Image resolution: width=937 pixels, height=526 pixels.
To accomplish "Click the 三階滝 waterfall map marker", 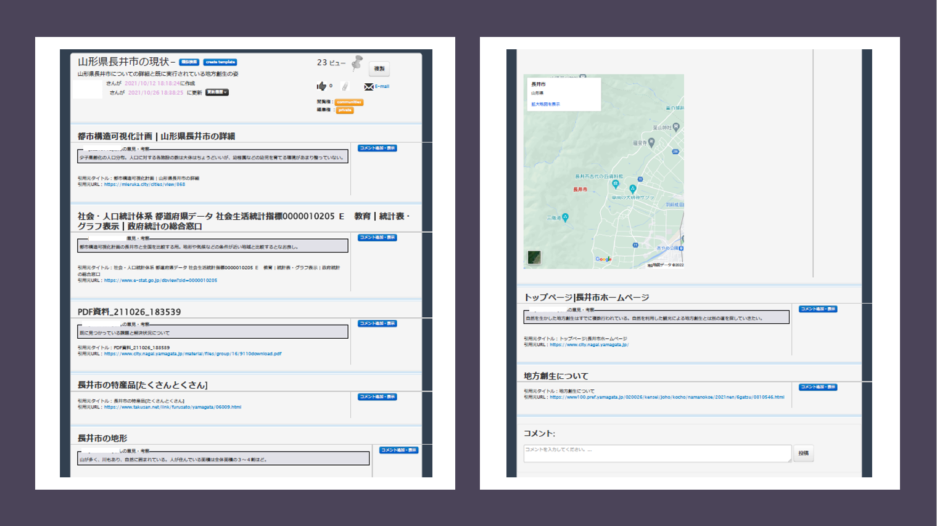I will click(565, 217).
